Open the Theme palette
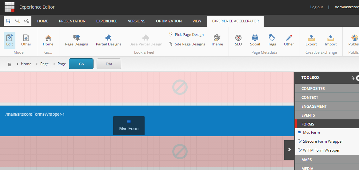Screen dimensions: 359x170 pyautogui.click(x=217, y=40)
